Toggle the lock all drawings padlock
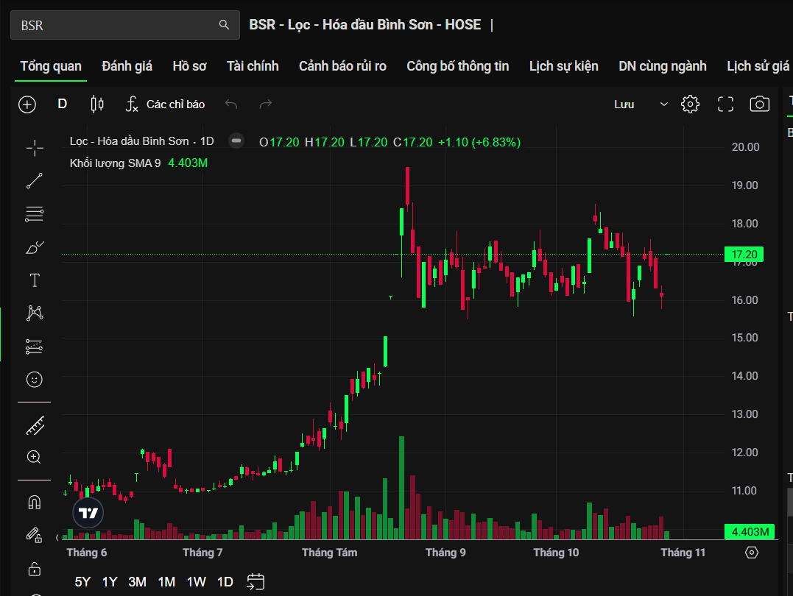793x596 pixels. [35, 569]
